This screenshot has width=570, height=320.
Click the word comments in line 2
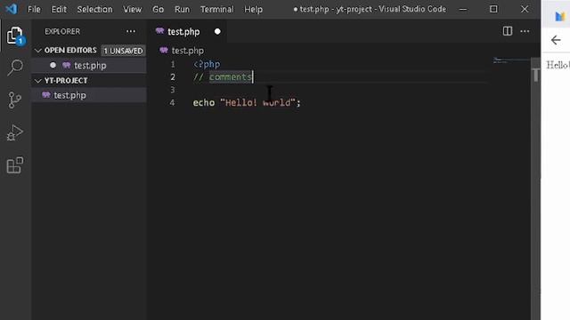231,77
